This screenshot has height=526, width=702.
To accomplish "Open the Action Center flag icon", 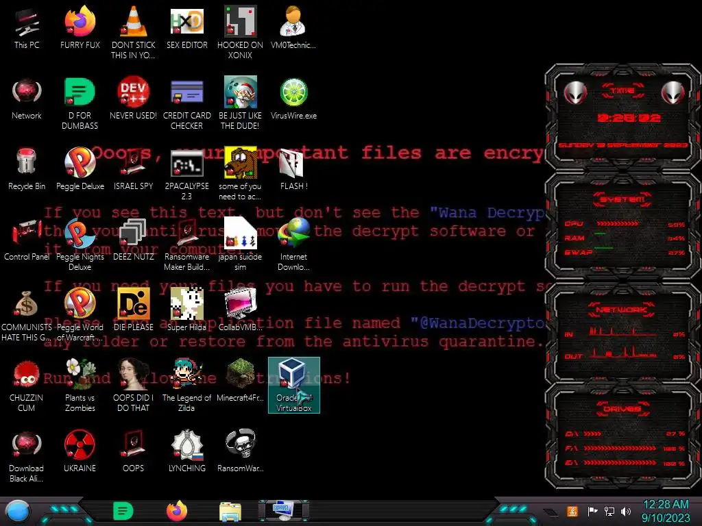I will (x=593, y=511).
